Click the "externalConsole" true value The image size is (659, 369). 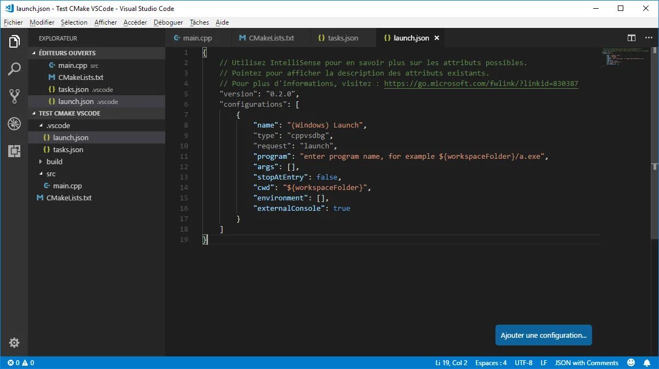[341, 208]
